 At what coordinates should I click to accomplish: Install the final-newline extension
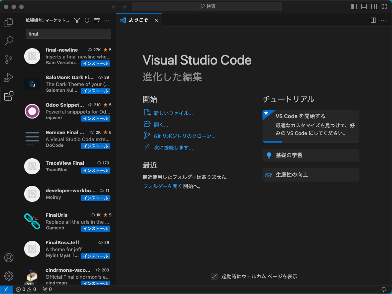point(95,63)
